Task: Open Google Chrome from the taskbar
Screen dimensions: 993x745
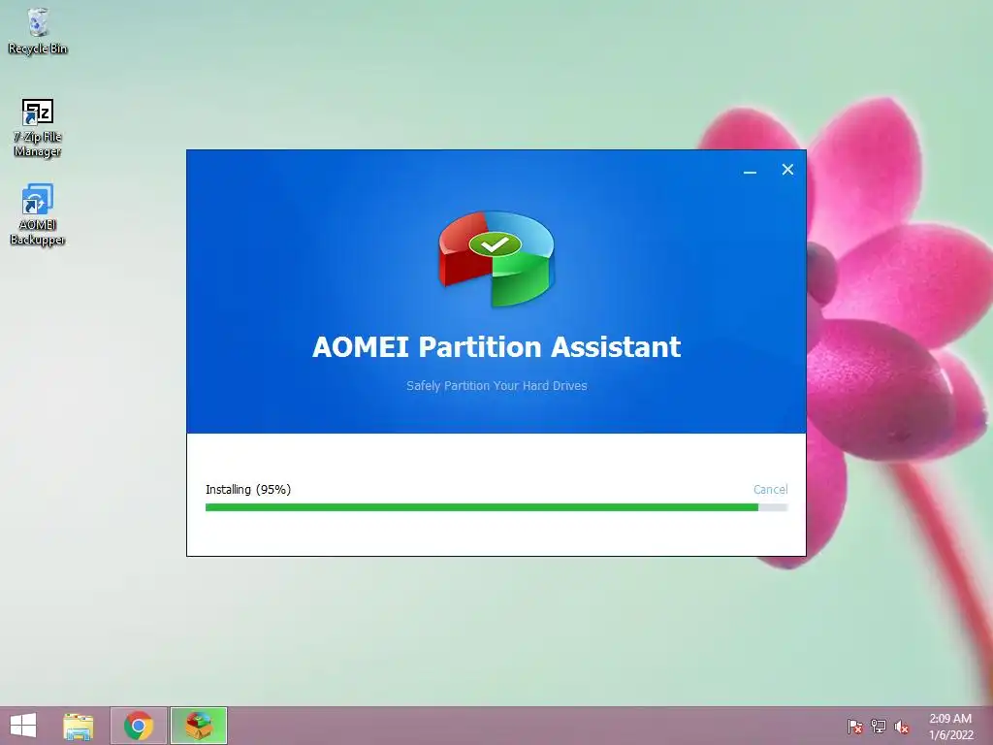Action: click(139, 726)
